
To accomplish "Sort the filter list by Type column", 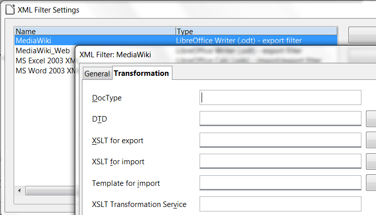I will point(256,31).
